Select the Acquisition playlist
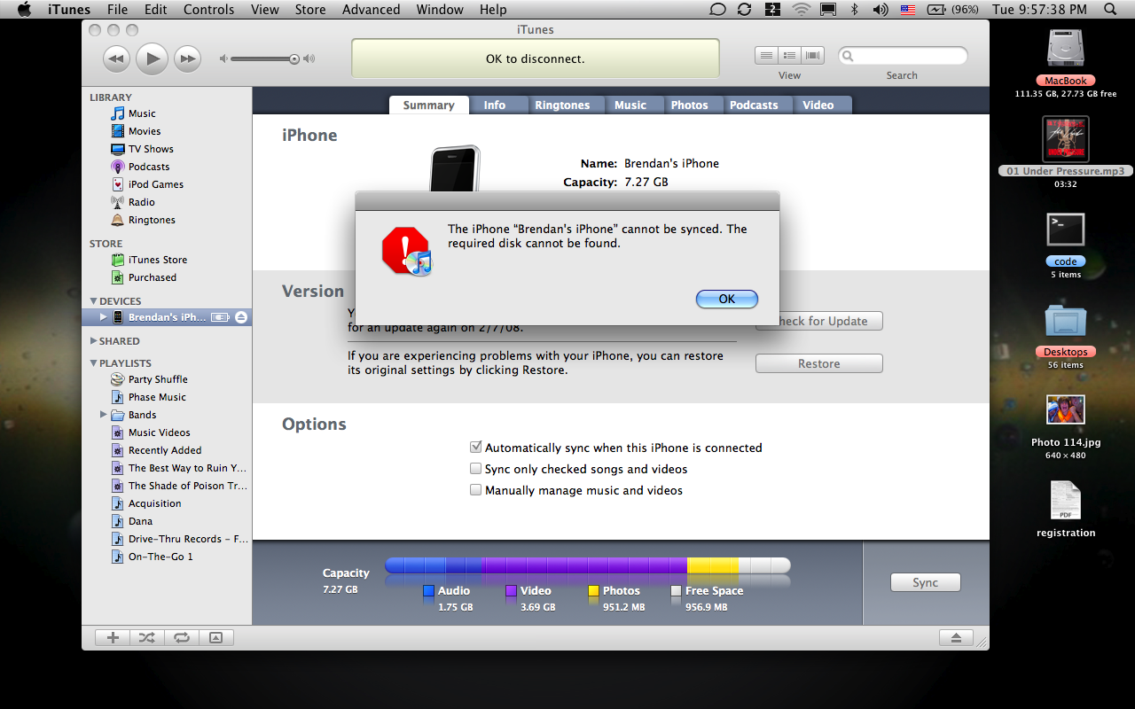This screenshot has width=1135, height=709. (x=146, y=503)
